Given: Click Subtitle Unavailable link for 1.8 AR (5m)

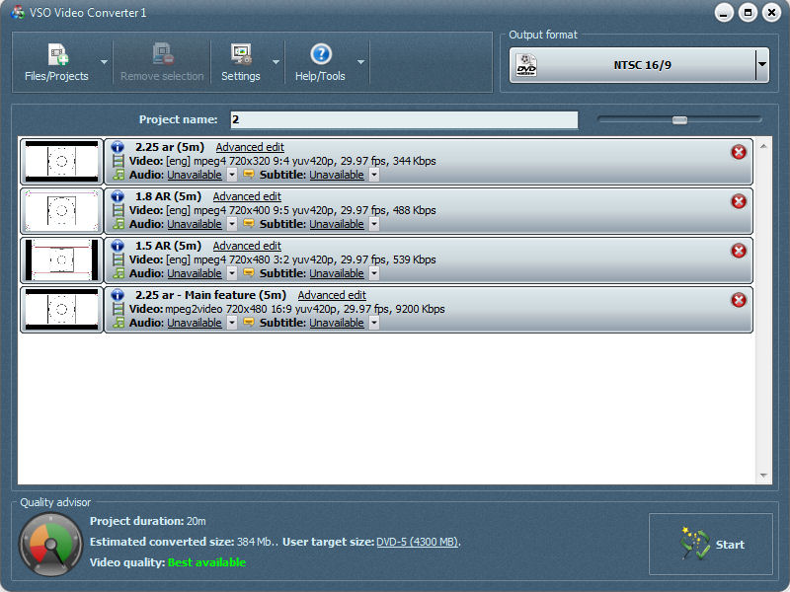Looking at the screenshot, I should click(x=337, y=224).
